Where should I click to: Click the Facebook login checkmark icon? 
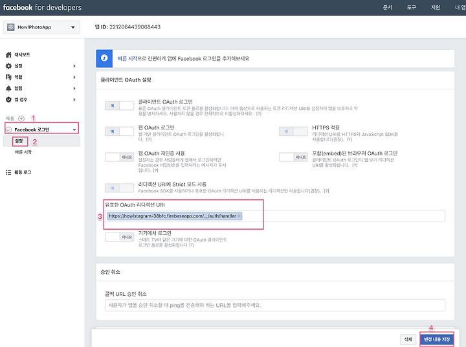[x=9, y=129]
